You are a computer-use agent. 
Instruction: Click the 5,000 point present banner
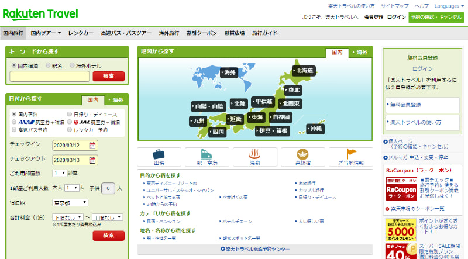pyautogui.click(x=401, y=230)
